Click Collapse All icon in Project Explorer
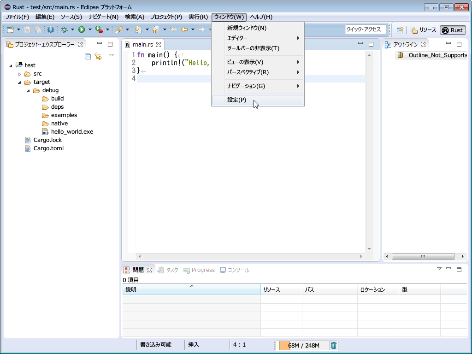Image resolution: width=472 pixels, height=354 pixels. pyautogui.click(x=88, y=56)
